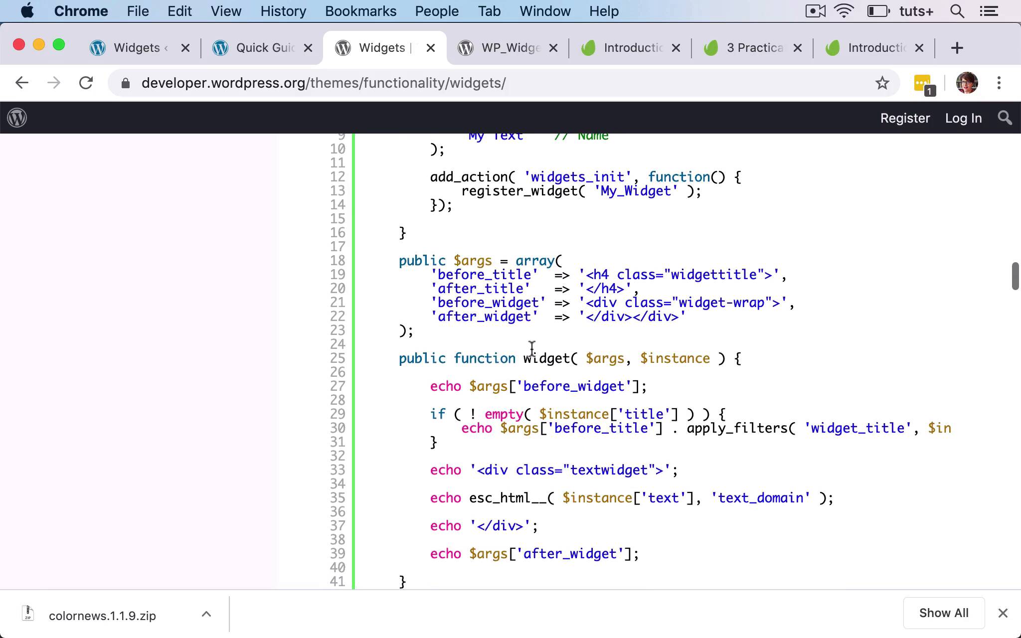Bookmark this page using the star icon

[882, 83]
